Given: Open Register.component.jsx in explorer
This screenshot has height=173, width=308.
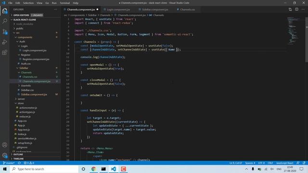Looking at the screenshot, I should click(x=36, y=59).
